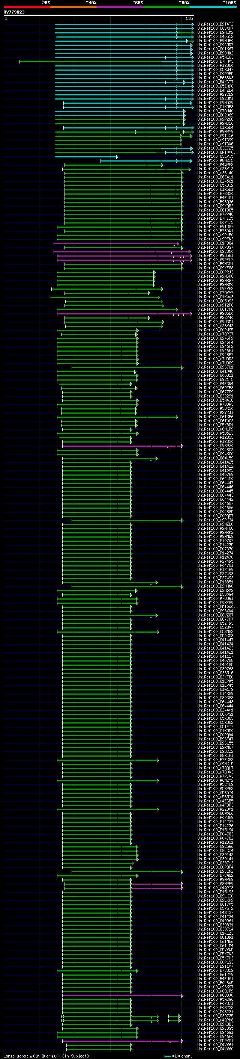Screen dimensions: 240x1059
Task: Open hit UniRef100_Q40512
Action: [215, 36]
